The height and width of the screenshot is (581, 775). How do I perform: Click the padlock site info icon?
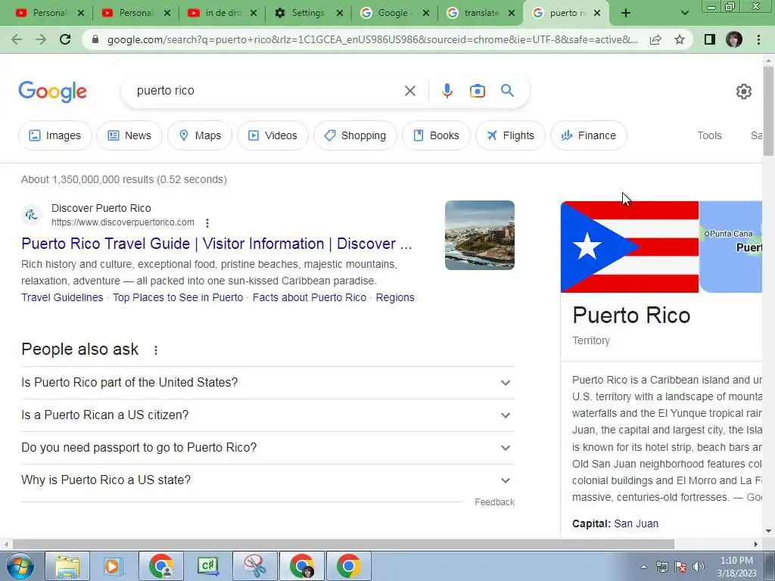click(x=96, y=39)
